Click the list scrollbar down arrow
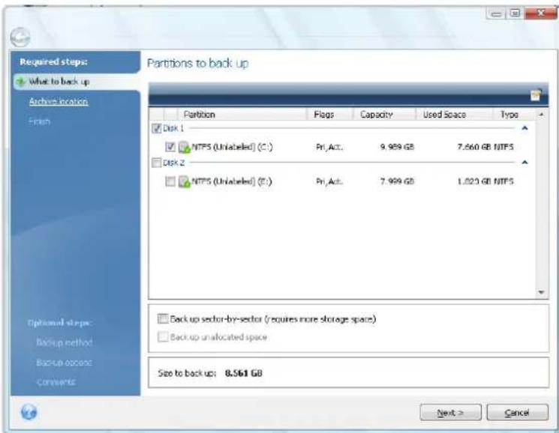The height and width of the screenshot is (433, 559). (541, 292)
